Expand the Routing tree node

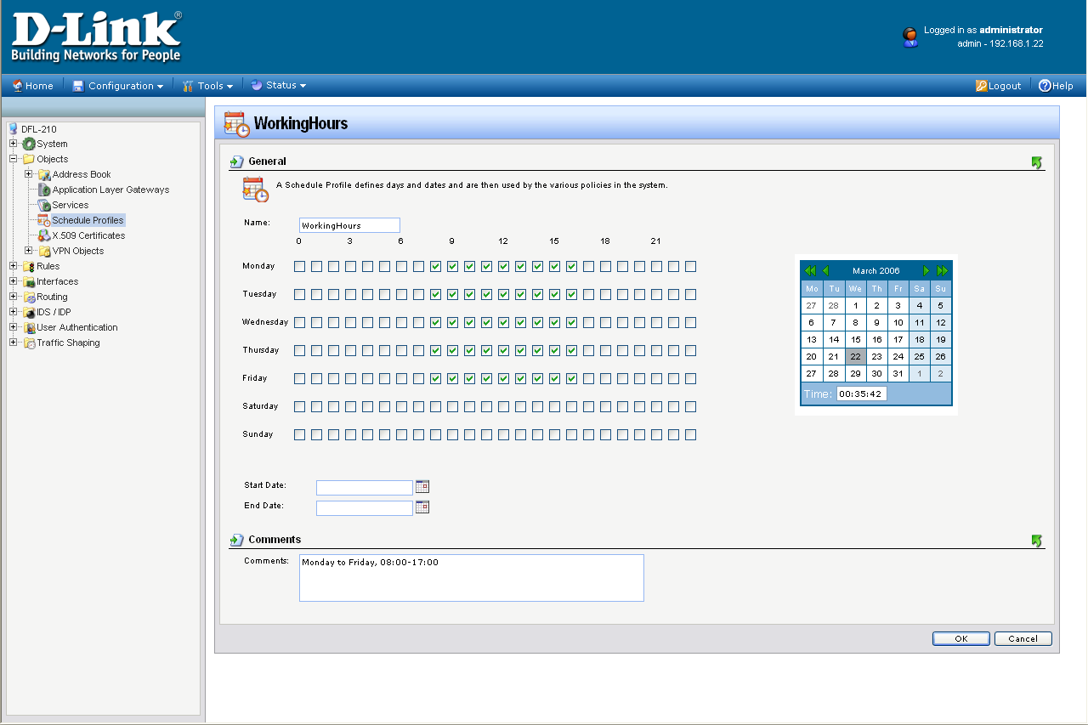click(14, 297)
